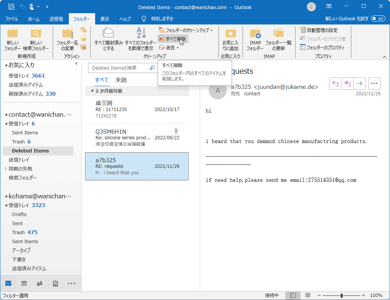The image size is (390, 300).
Task: Show すべて messages filter
Action: (x=102, y=80)
